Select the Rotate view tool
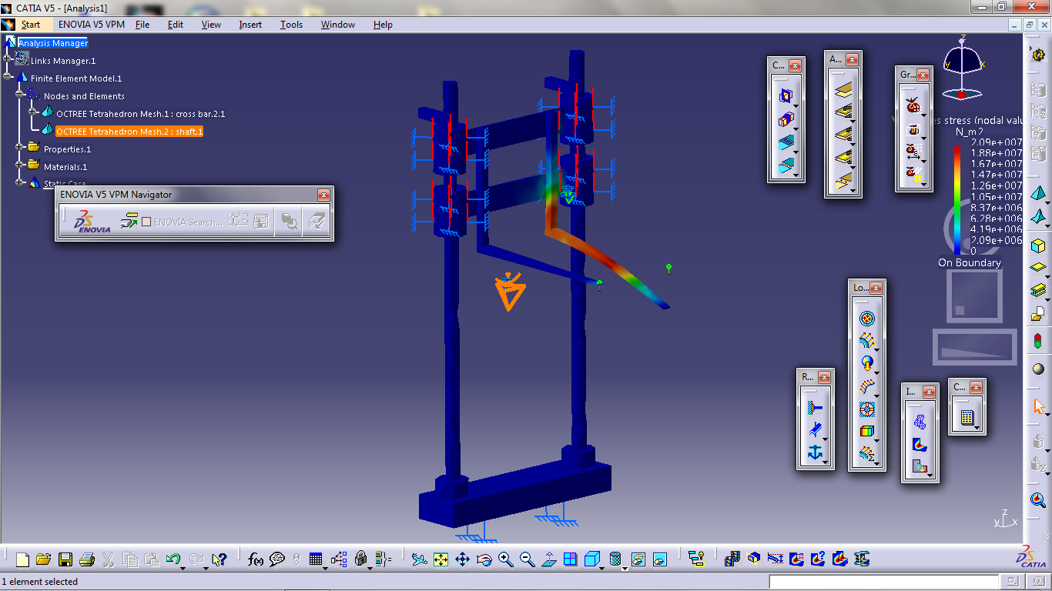The image size is (1052, 591). click(484, 558)
